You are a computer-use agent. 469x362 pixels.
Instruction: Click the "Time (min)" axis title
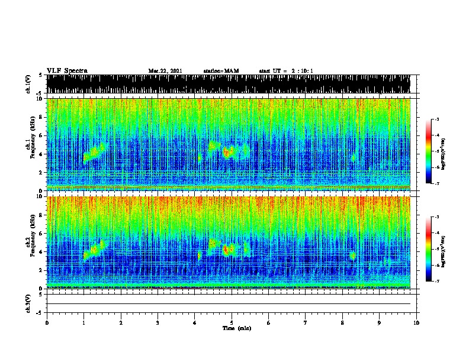[x=237, y=328]
